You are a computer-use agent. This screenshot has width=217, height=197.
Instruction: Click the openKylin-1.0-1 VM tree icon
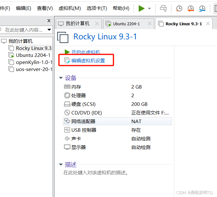(11, 62)
